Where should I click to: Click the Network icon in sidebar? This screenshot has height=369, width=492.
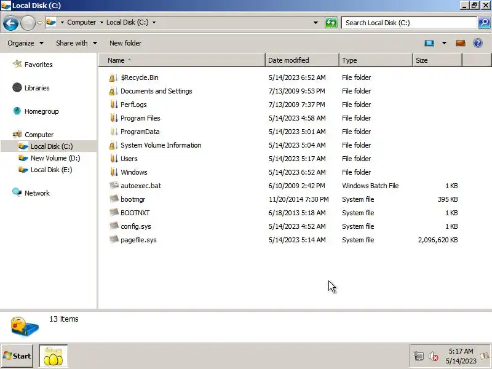pos(17,192)
